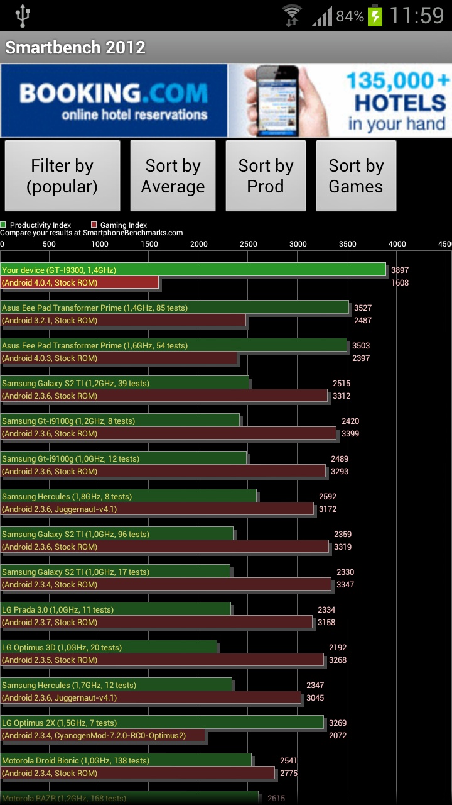Tap the Gaming Index legend label
This screenshot has height=805, width=452.
pos(124,225)
